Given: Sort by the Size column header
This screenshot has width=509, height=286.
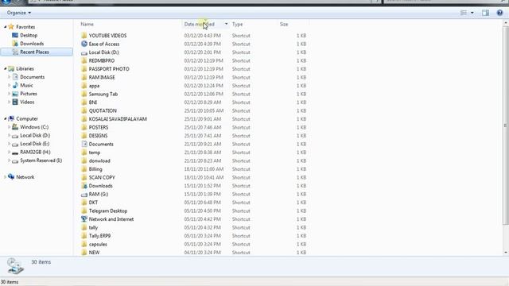Looking at the screenshot, I should click(284, 25).
